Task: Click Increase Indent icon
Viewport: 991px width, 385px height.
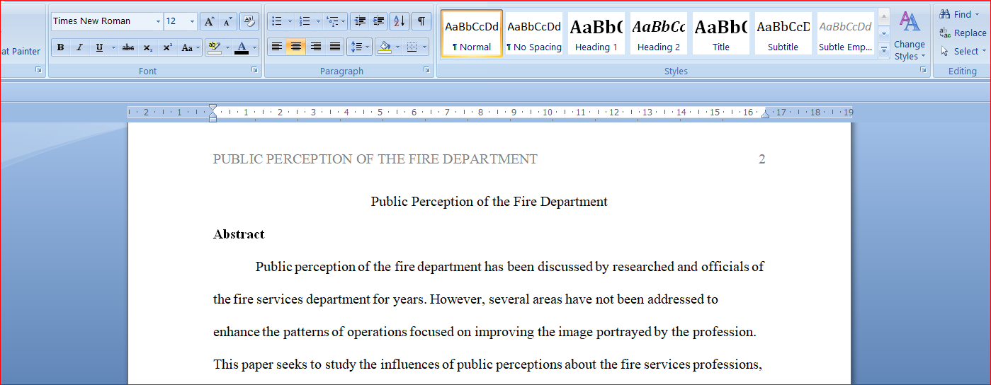Action: 379,21
